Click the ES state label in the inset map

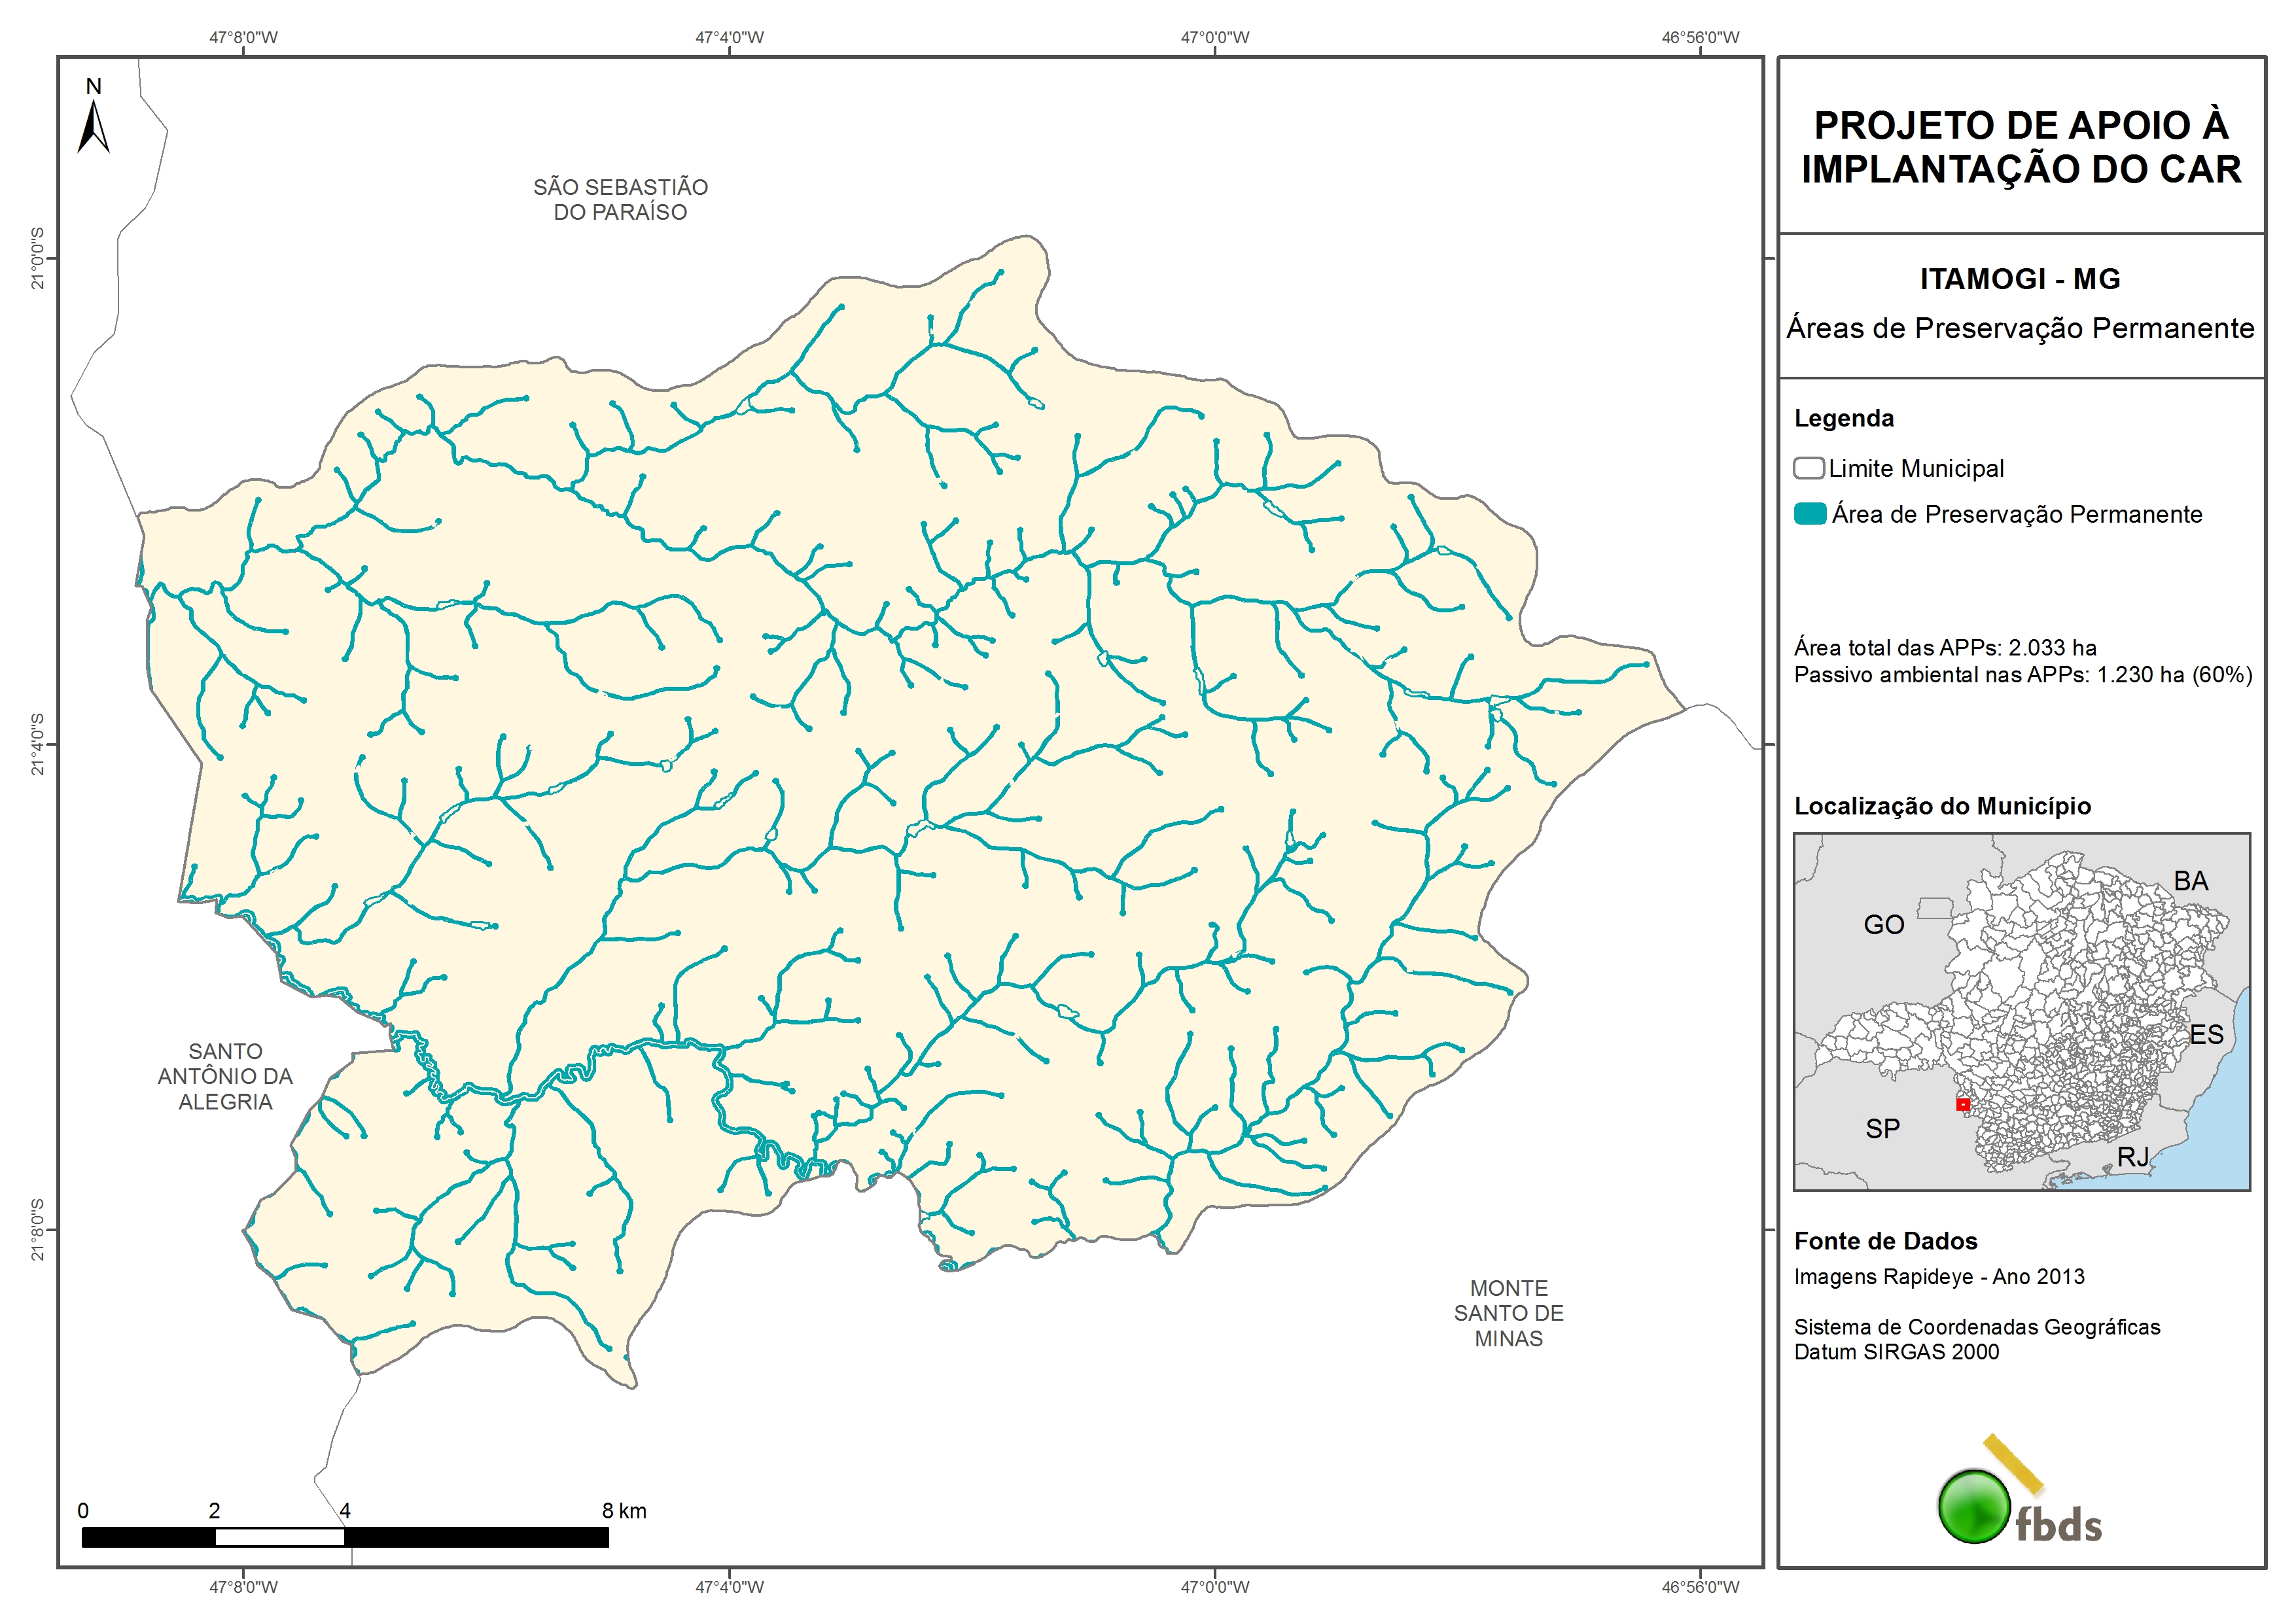[x=2206, y=1034]
